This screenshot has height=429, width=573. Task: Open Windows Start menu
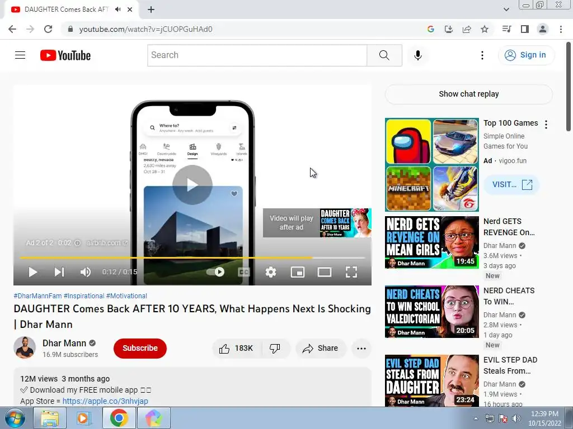point(15,418)
